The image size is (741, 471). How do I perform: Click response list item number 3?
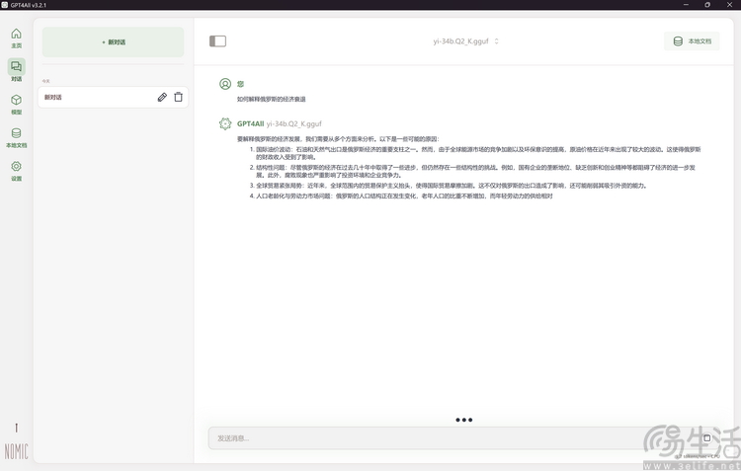[x=448, y=186]
